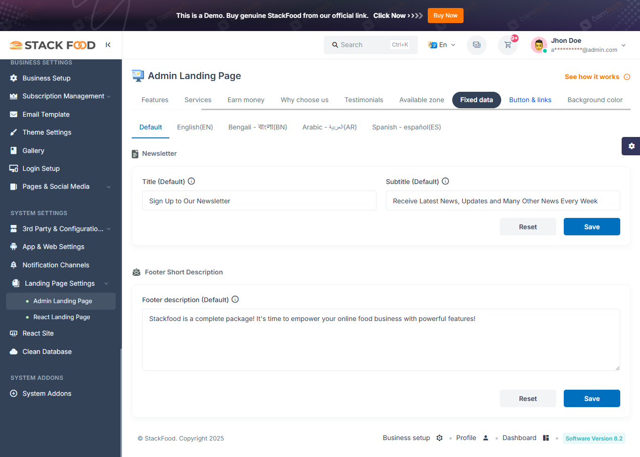Go to the Available zone tab

click(x=422, y=100)
